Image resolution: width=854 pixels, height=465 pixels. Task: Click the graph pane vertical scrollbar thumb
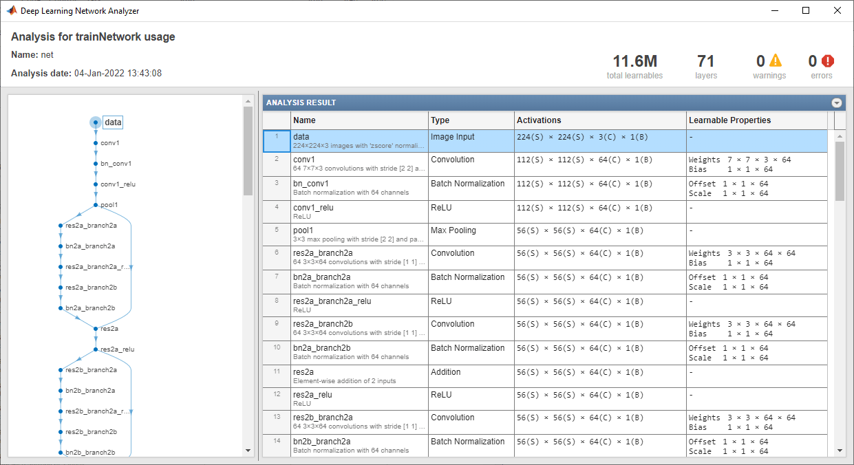coord(248,151)
